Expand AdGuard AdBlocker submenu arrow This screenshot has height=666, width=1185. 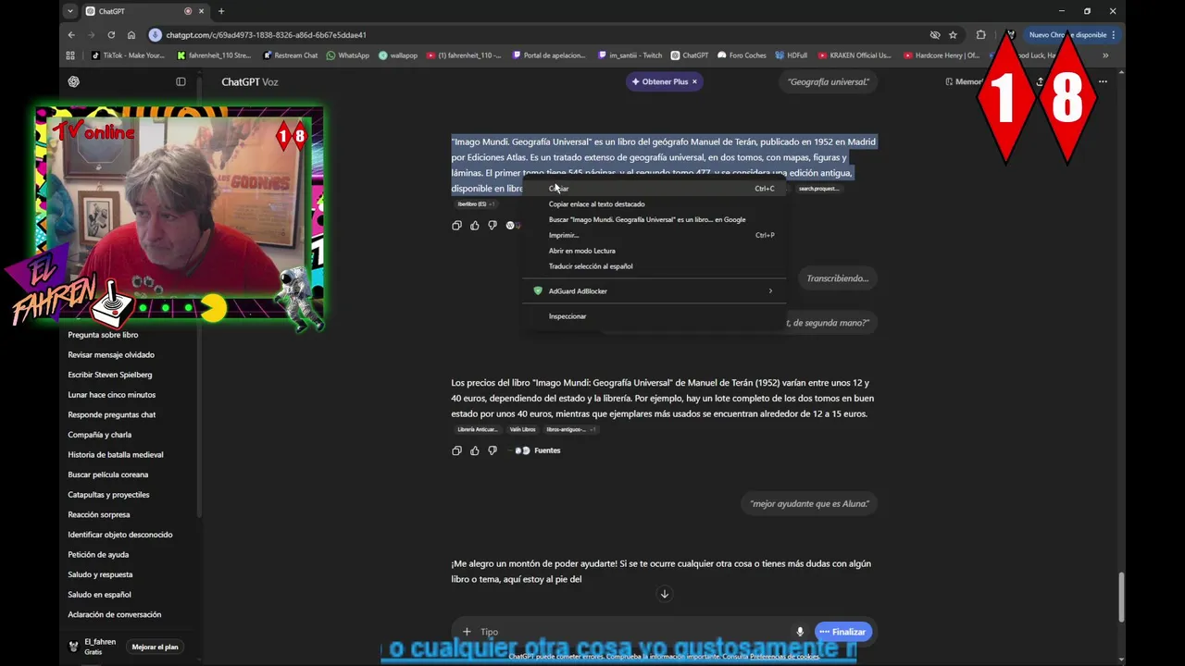click(770, 290)
